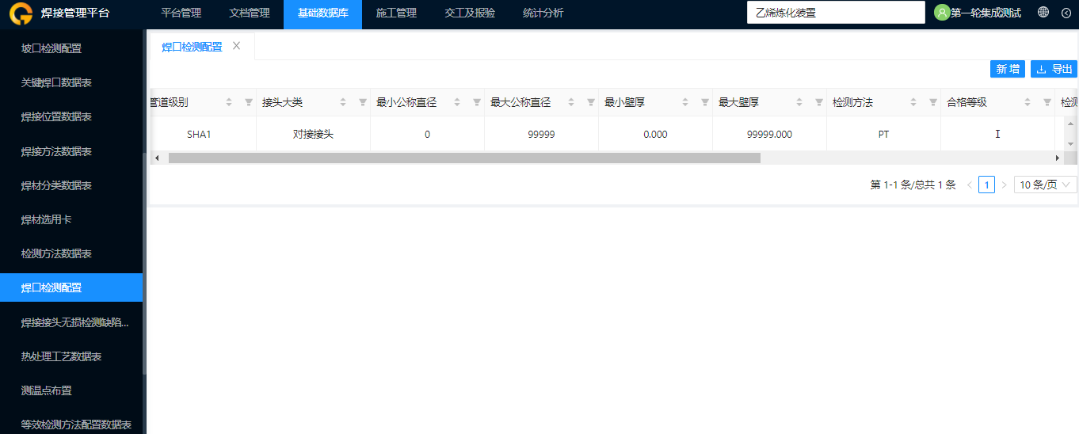Click the table vertical scrollbar up arrow
The width and height of the screenshot is (1079, 434).
[1071, 124]
